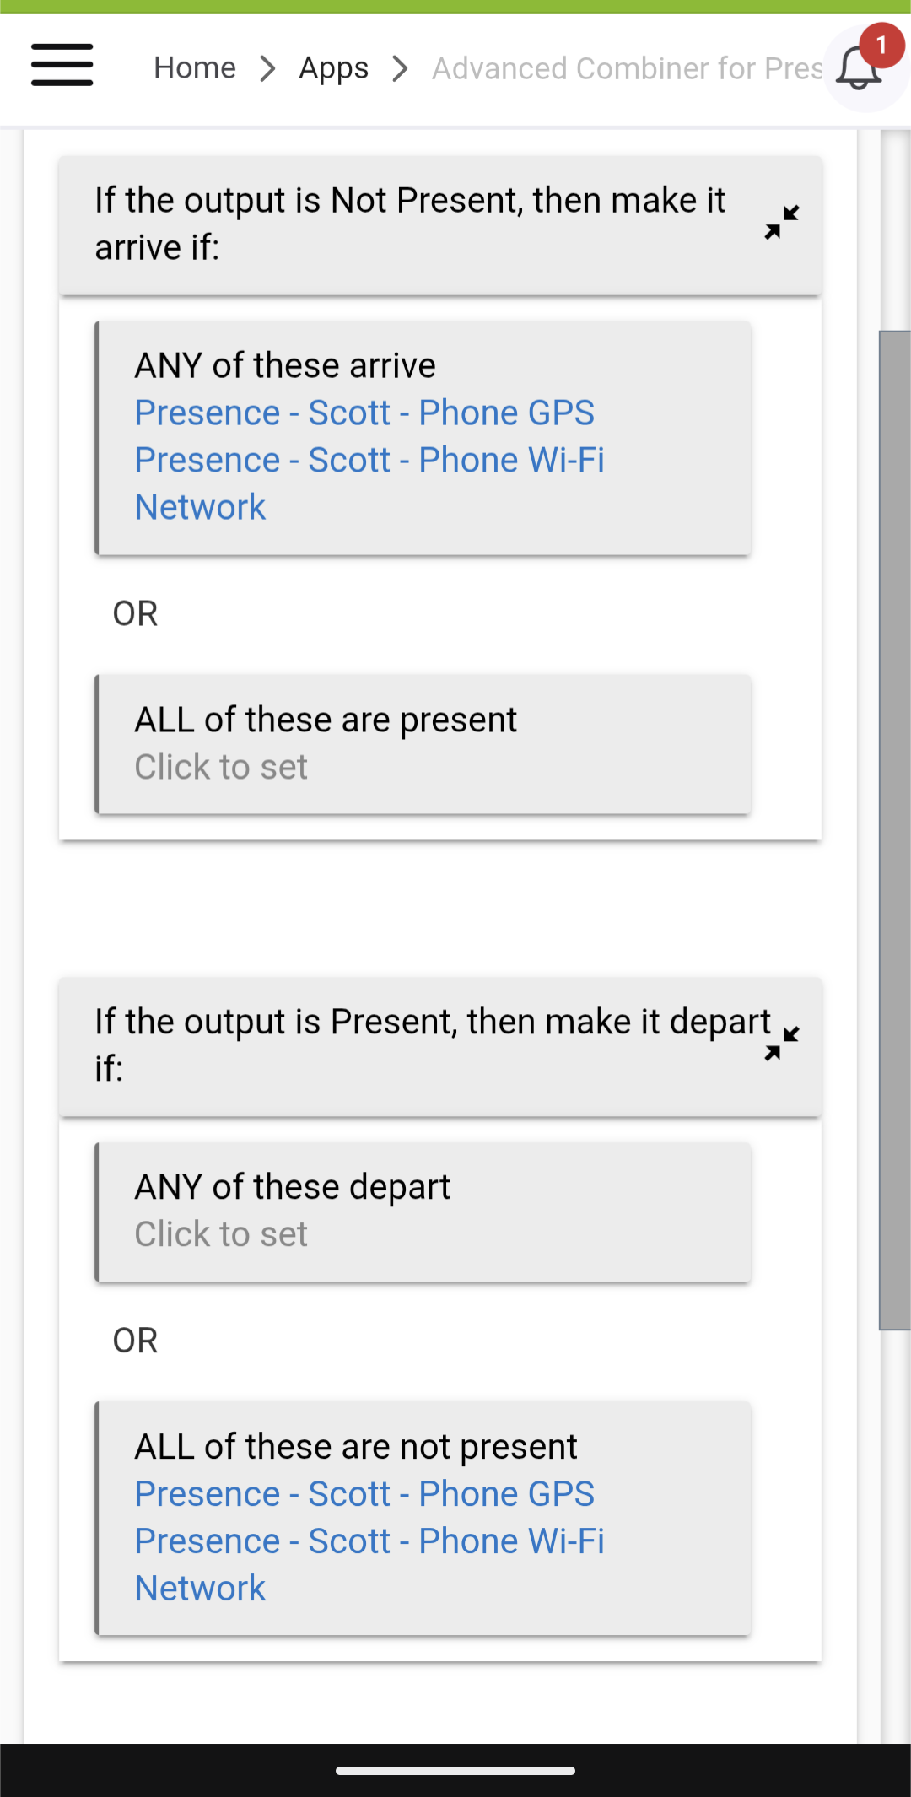Open the hamburger navigation menu
Screen dimensions: 911x1797
coord(62,65)
